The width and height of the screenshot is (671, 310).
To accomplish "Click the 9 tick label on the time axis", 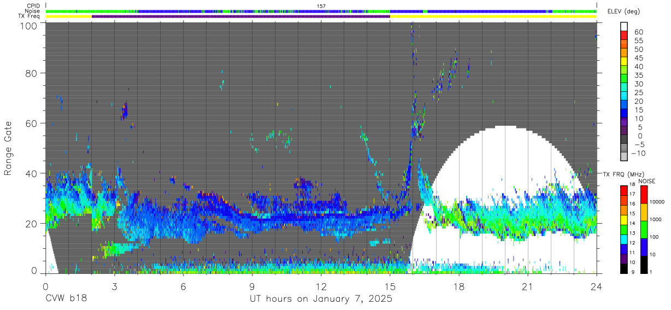I will (252, 286).
